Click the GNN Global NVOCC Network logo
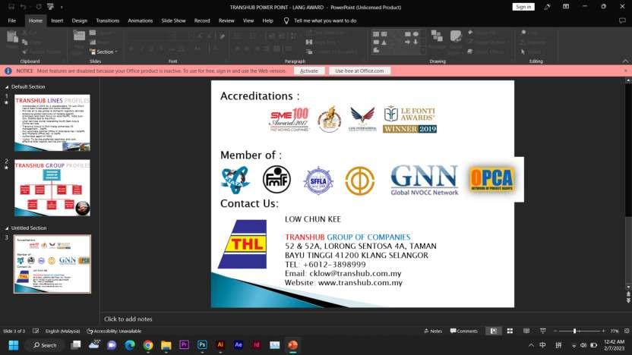Viewport: 632px width, 355px height. 424,180
